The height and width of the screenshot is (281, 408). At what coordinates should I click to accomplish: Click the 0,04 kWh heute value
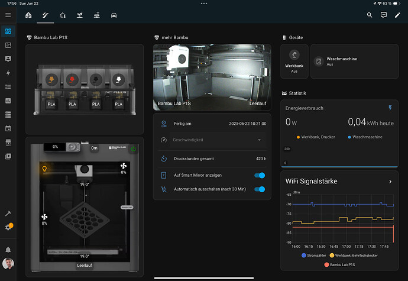pos(371,122)
